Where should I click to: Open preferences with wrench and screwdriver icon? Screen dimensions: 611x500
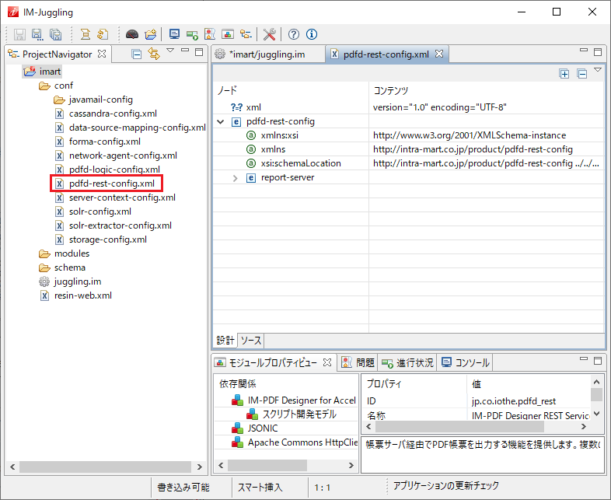(269, 34)
